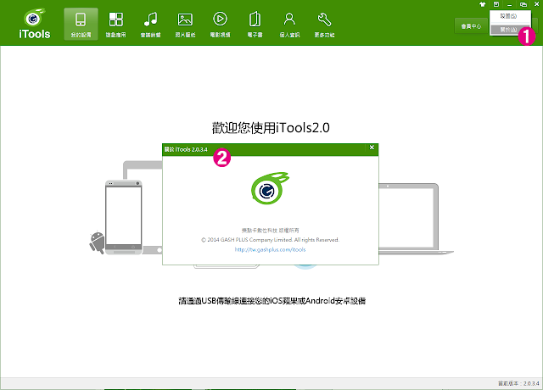
Task: Click the iTools logo in About dialog
Action: click(x=270, y=188)
